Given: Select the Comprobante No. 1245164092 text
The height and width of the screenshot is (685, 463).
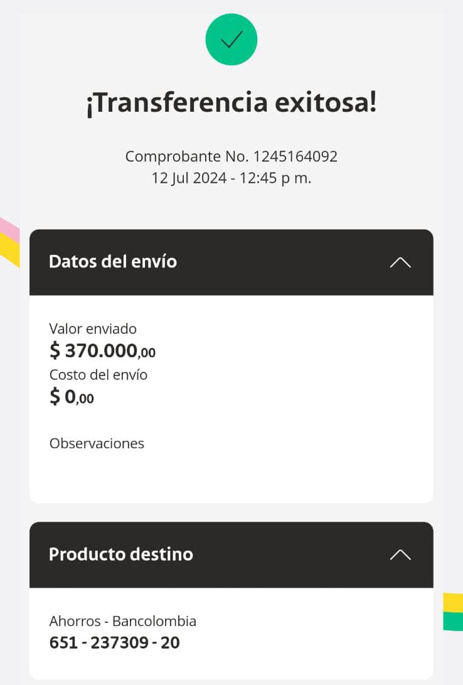Looking at the screenshot, I should pos(231,156).
